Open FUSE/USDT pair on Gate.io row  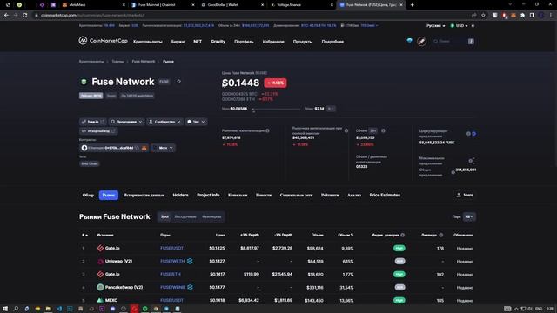click(171, 248)
